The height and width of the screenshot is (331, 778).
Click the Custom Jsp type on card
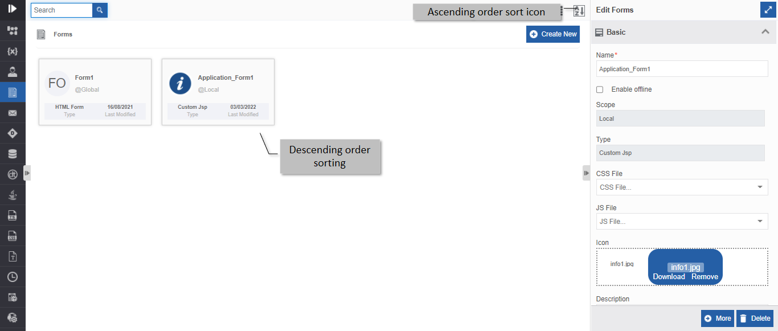pyautogui.click(x=193, y=107)
